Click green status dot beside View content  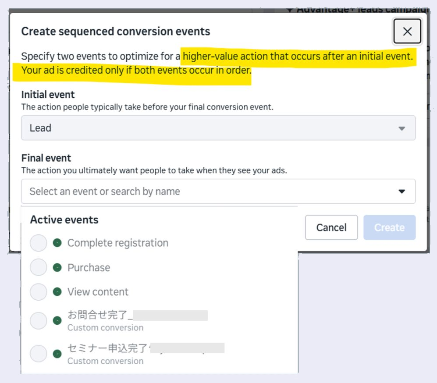click(x=57, y=292)
